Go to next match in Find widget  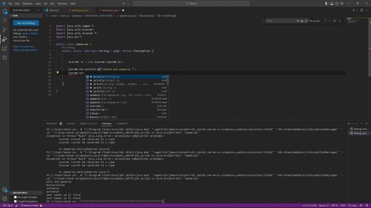pyautogui.click(x=330, y=21)
